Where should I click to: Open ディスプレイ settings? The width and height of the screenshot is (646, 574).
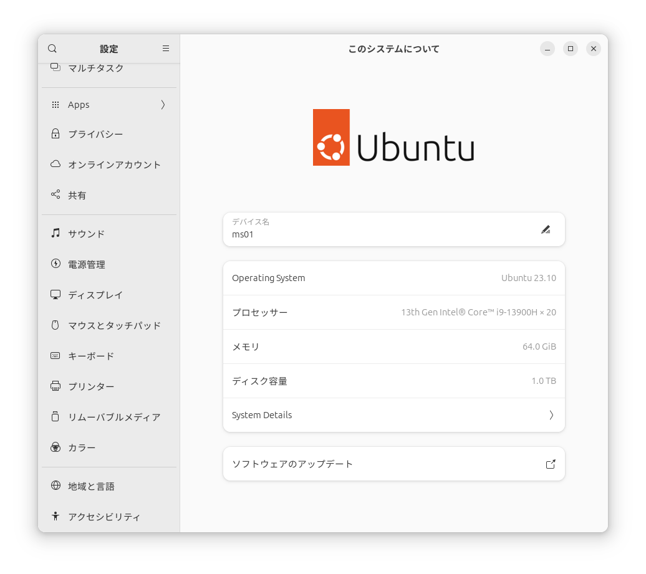(x=109, y=295)
